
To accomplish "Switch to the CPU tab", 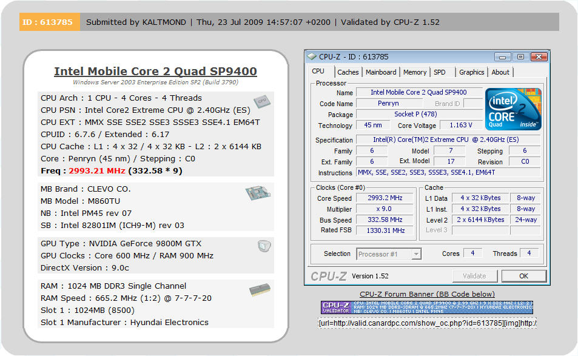I will [318, 72].
